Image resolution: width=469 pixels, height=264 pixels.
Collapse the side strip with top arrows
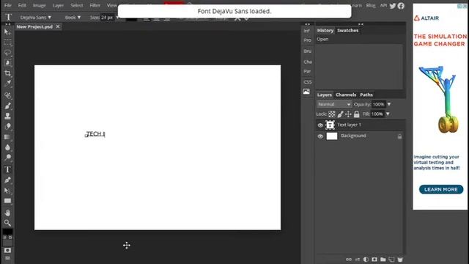click(307, 24)
